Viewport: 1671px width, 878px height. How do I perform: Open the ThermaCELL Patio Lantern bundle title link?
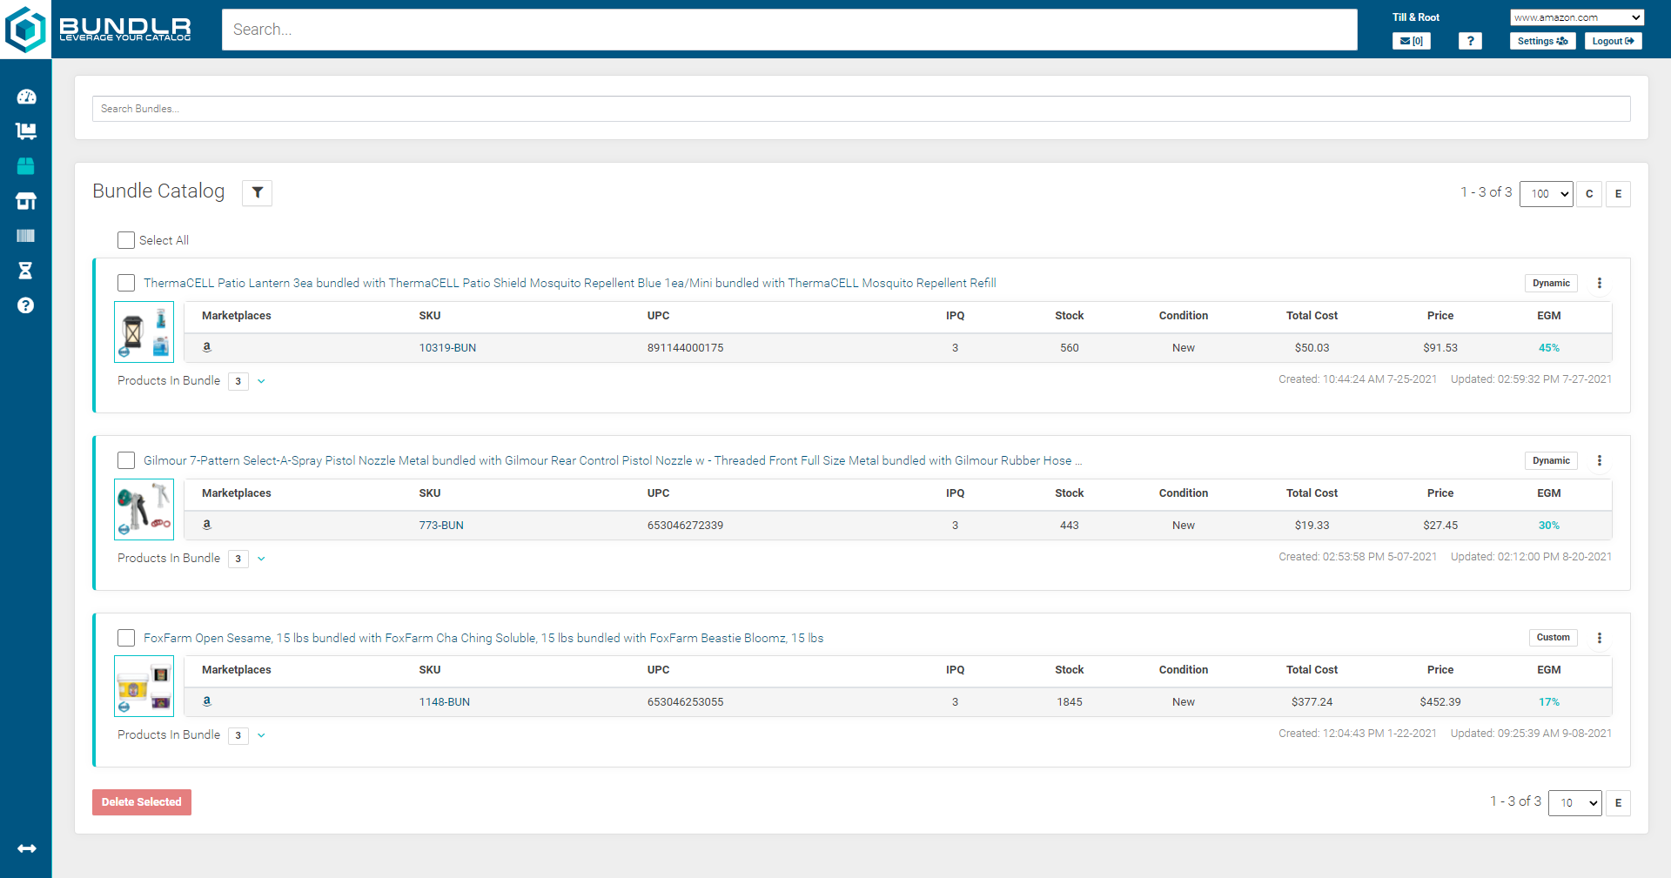pyautogui.click(x=569, y=283)
